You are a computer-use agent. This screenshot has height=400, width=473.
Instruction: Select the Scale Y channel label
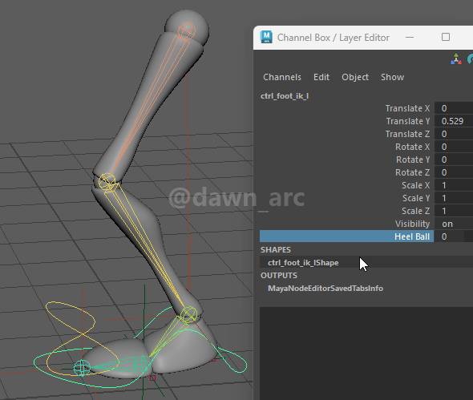[x=416, y=198]
